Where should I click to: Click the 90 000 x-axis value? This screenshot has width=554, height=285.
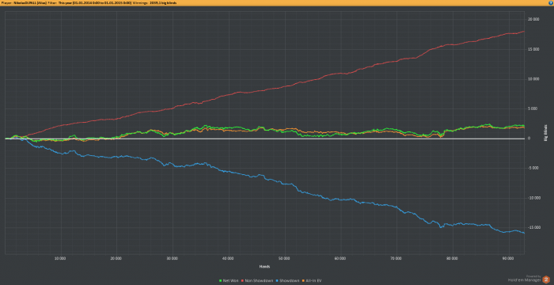508,259
